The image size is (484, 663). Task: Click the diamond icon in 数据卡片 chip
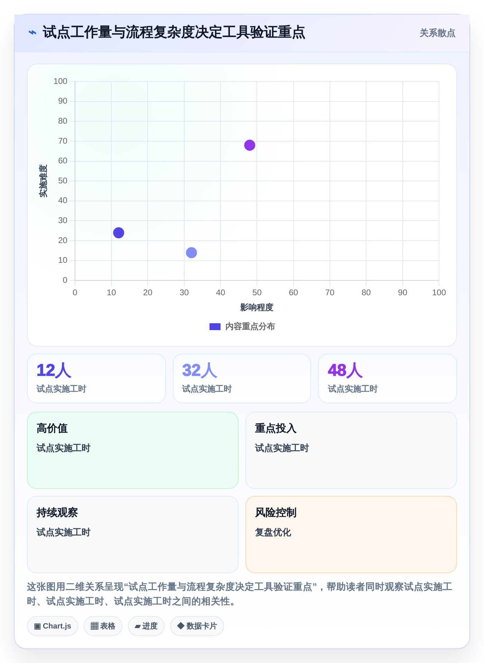tap(180, 626)
